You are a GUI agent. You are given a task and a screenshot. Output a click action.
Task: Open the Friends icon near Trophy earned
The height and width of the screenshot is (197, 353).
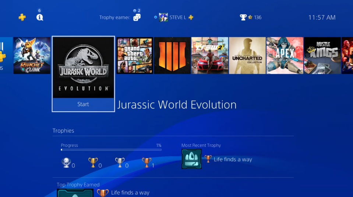point(137,17)
